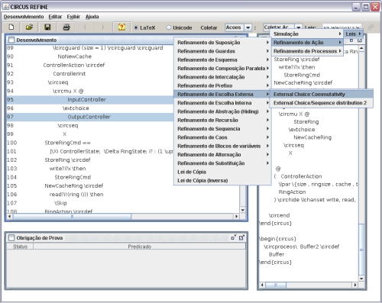Select line 95 InputController in editor
382x303 pixels.
point(89,100)
